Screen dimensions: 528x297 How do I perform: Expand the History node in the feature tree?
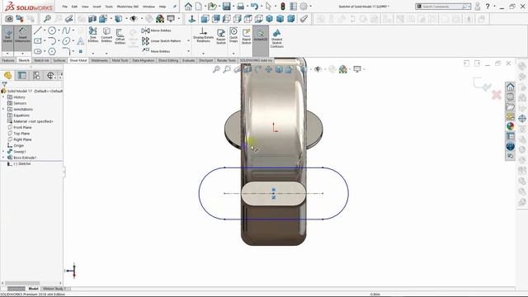tap(3, 97)
